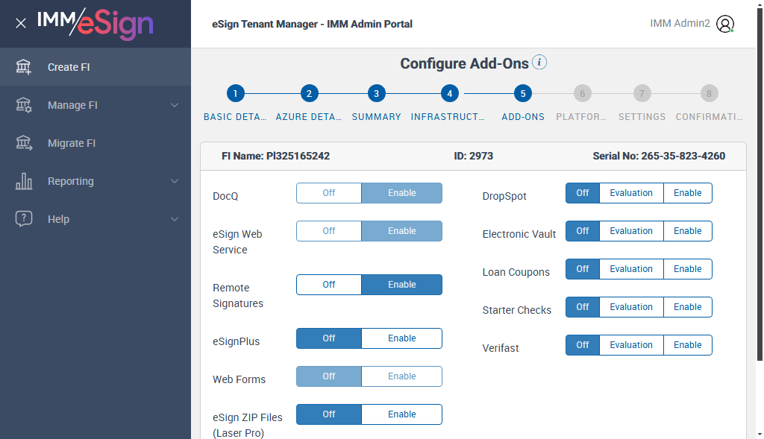
Task: Enable Starter Checks
Action: 687,306
